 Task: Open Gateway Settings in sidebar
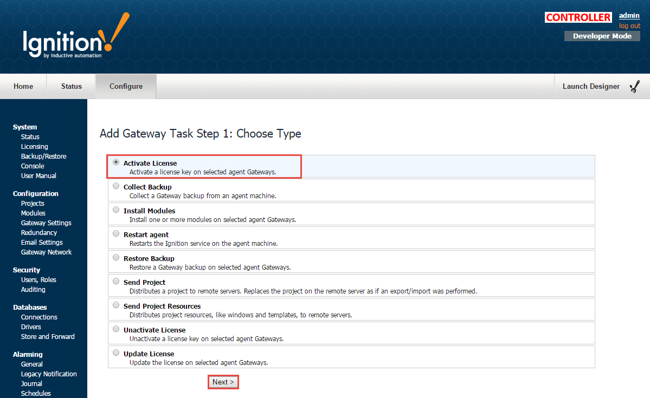click(46, 223)
